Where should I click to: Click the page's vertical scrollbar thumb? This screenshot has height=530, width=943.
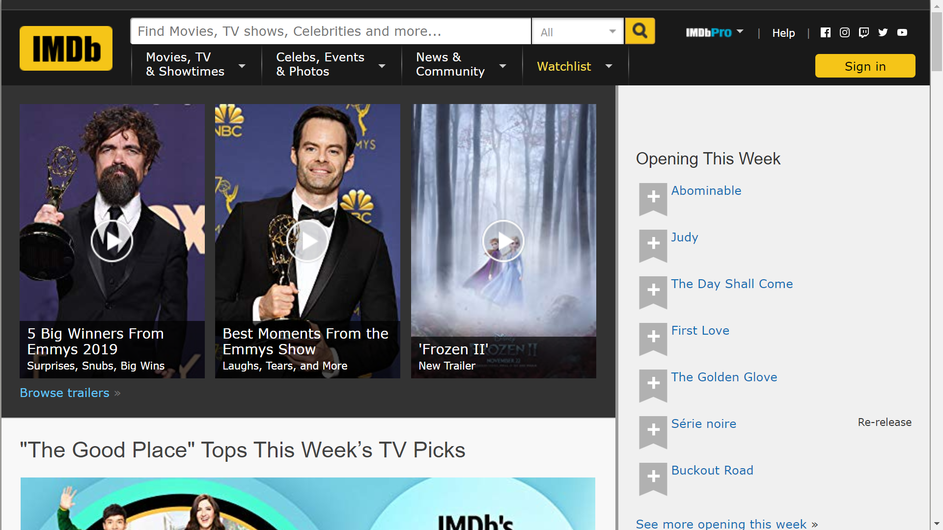[x=937, y=42]
